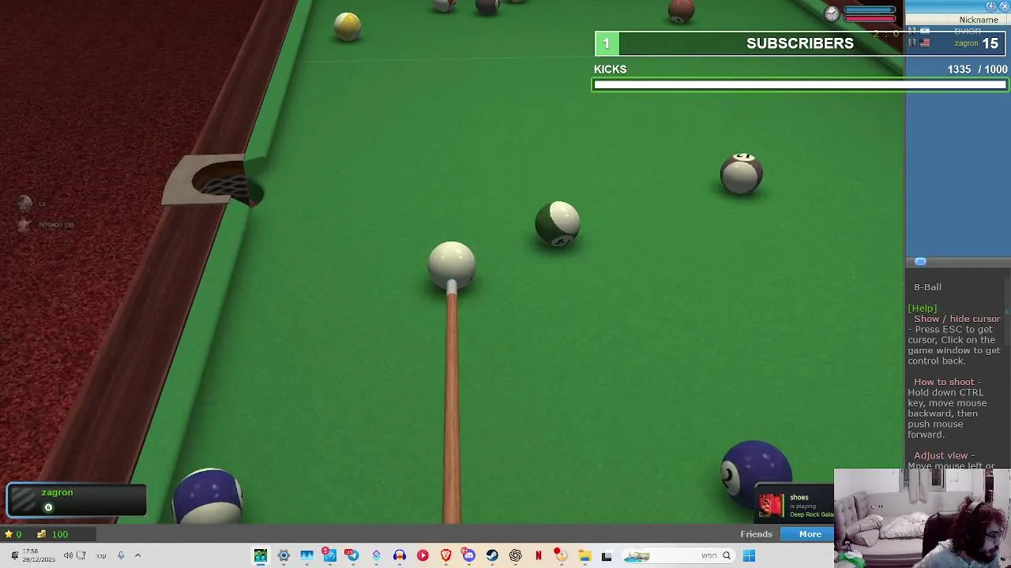Click the blue power bar
The image size is (1011, 568).
tap(869, 10)
